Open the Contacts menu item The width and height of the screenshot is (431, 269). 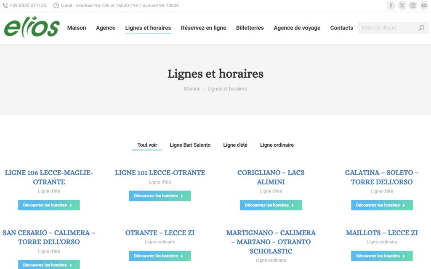[x=341, y=28]
